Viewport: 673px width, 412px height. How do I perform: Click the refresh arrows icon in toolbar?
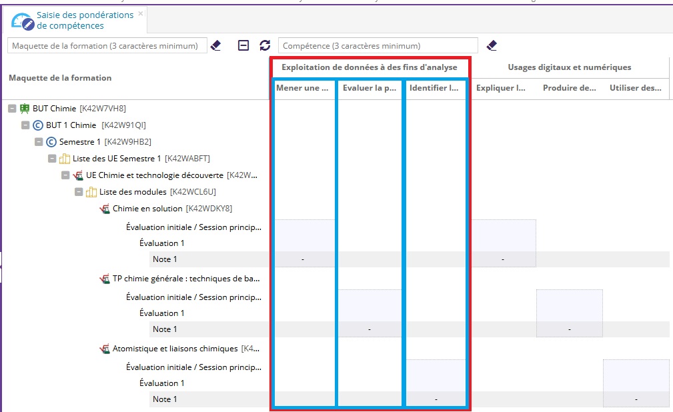265,45
